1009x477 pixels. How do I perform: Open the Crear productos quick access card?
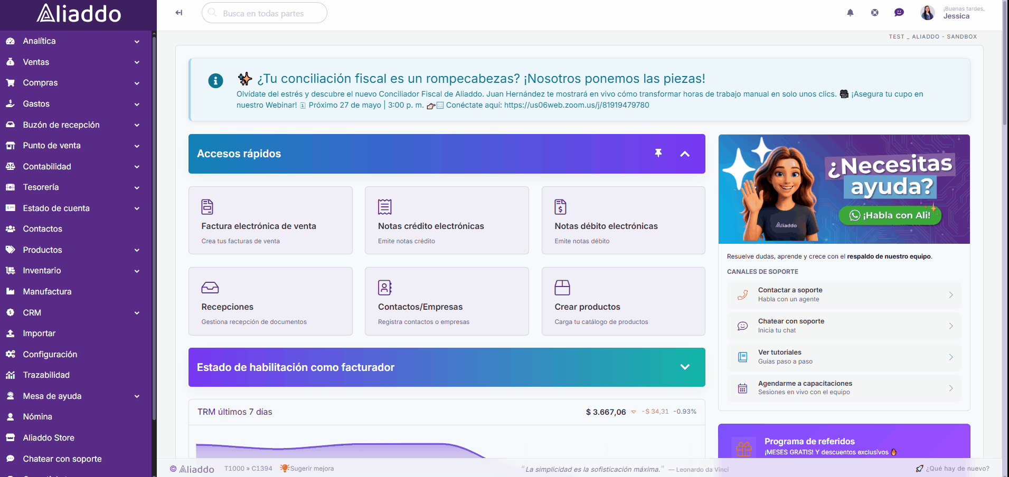click(x=623, y=301)
